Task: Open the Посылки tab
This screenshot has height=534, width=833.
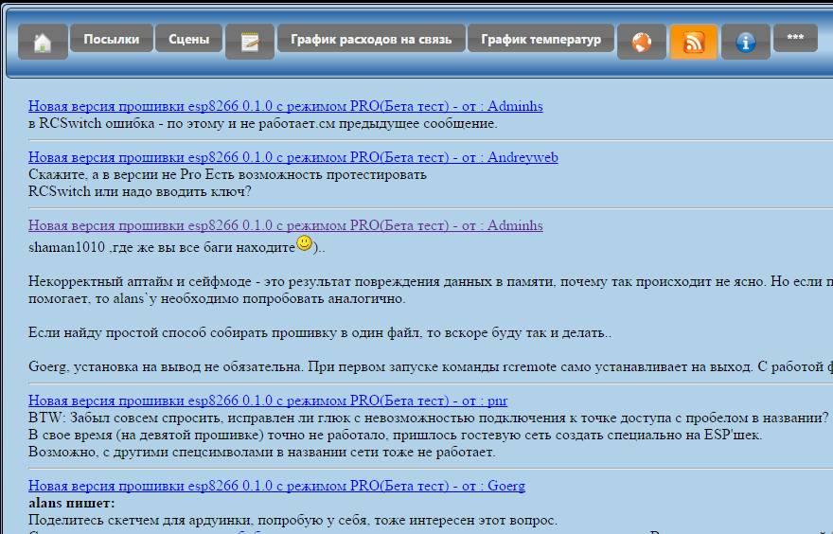Action: pyautogui.click(x=112, y=38)
